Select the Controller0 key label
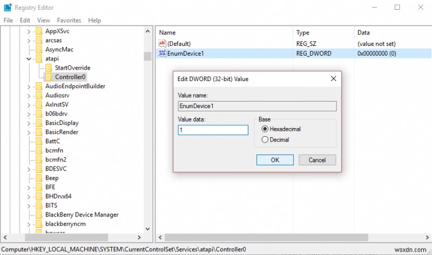Viewport: 432px width, 255px height. coord(70,77)
